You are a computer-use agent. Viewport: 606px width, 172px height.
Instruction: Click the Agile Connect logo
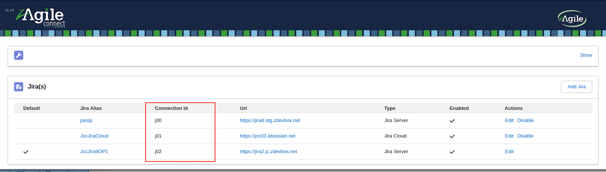(x=40, y=17)
